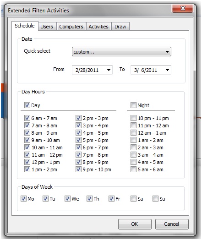Image resolution: width=202 pixels, height=240 pixels.
Task: Uncheck the 6 am - 7 am box
Action: pyautogui.click(x=27, y=118)
